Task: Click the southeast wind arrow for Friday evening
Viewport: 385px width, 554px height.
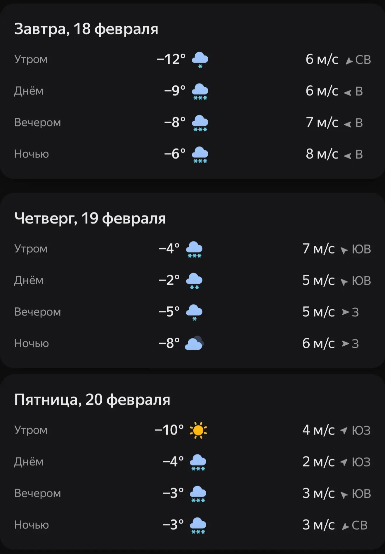Action: [x=344, y=494]
